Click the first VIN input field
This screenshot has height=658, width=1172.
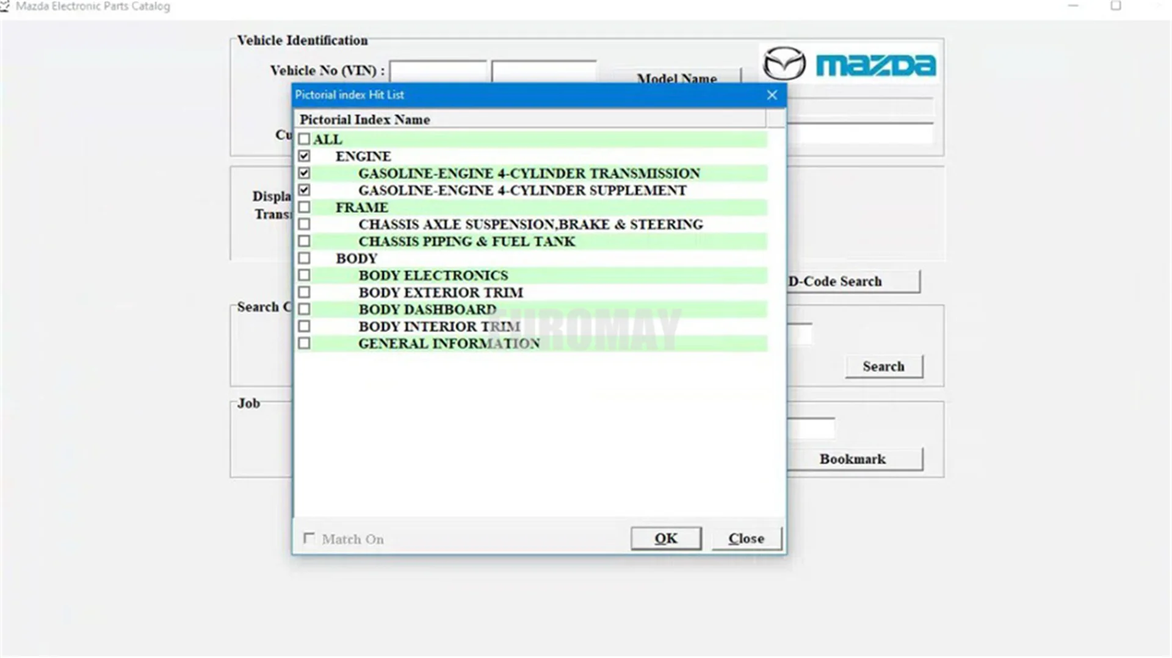438,71
